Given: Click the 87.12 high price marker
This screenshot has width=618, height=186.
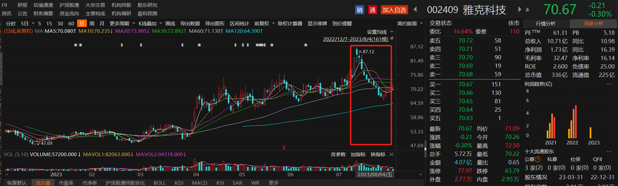Looking at the screenshot, I should click(x=368, y=52).
